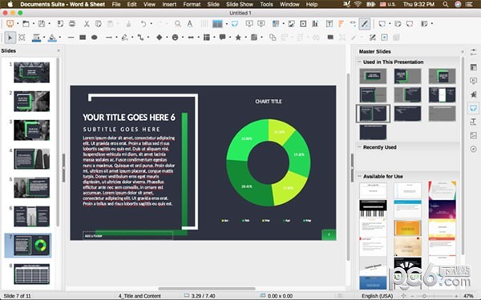This screenshot has height=300, width=481.
Task: Close the Slides panel with x
Action: pyautogui.click(x=59, y=51)
